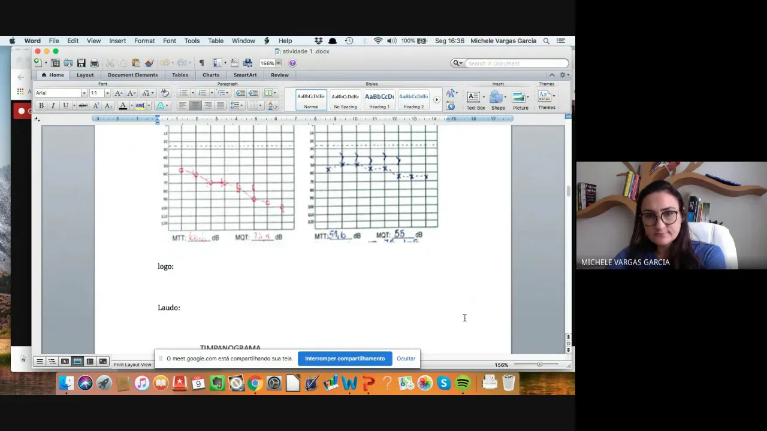Image resolution: width=767 pixels, height=431 pixels.
Task: Apply the Heading 1 style
Action: point(379,99)
